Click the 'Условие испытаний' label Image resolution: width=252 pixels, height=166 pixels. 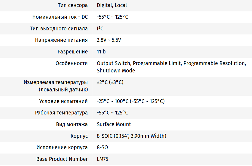click(63, 101)
